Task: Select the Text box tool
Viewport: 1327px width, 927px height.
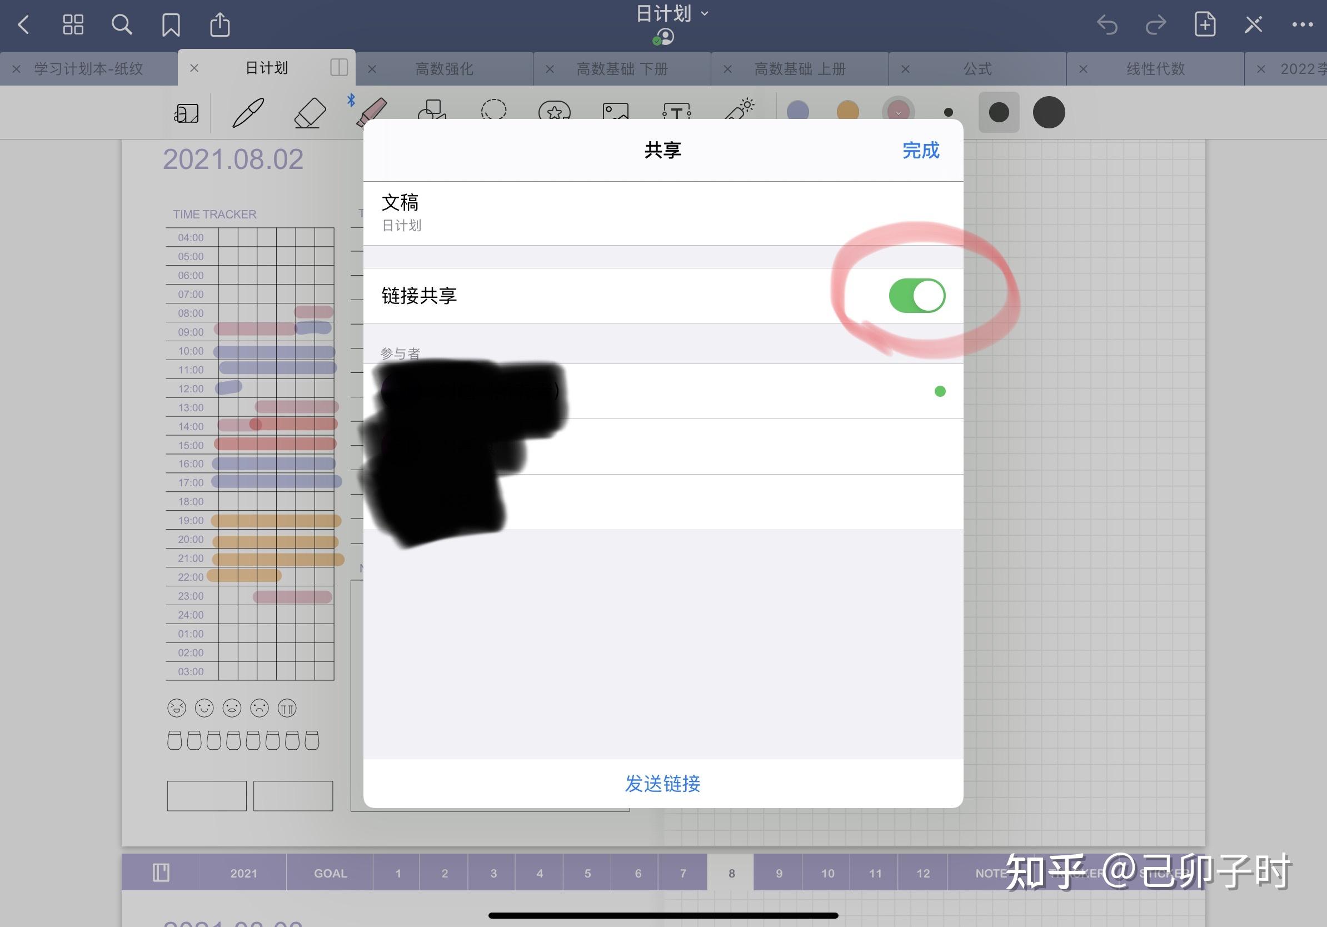Action: [x=677, y=111]
